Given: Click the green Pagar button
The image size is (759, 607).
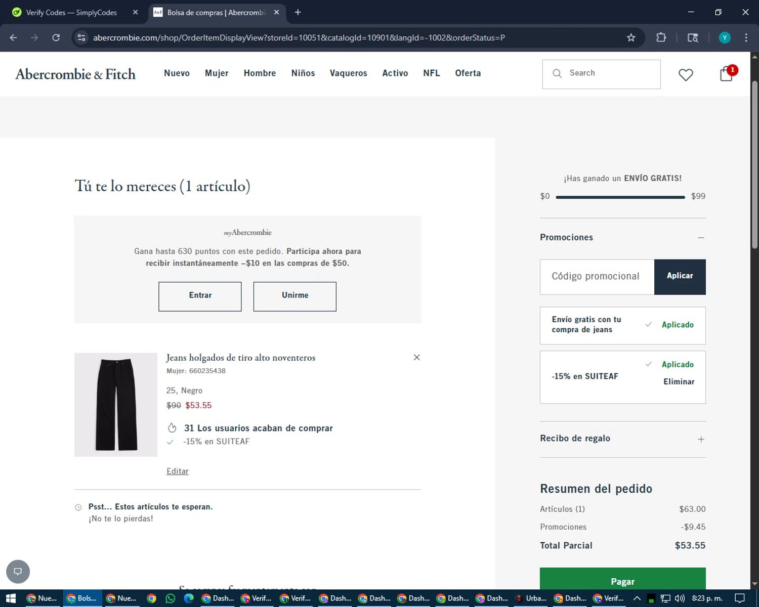Looking at the screenshot, I should pos(622,580).
